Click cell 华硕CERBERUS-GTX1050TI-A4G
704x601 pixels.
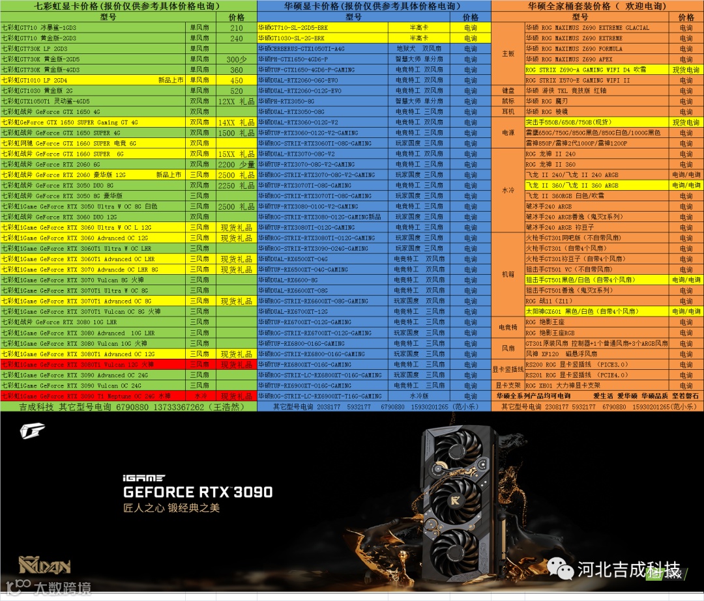tap(323, 48)
